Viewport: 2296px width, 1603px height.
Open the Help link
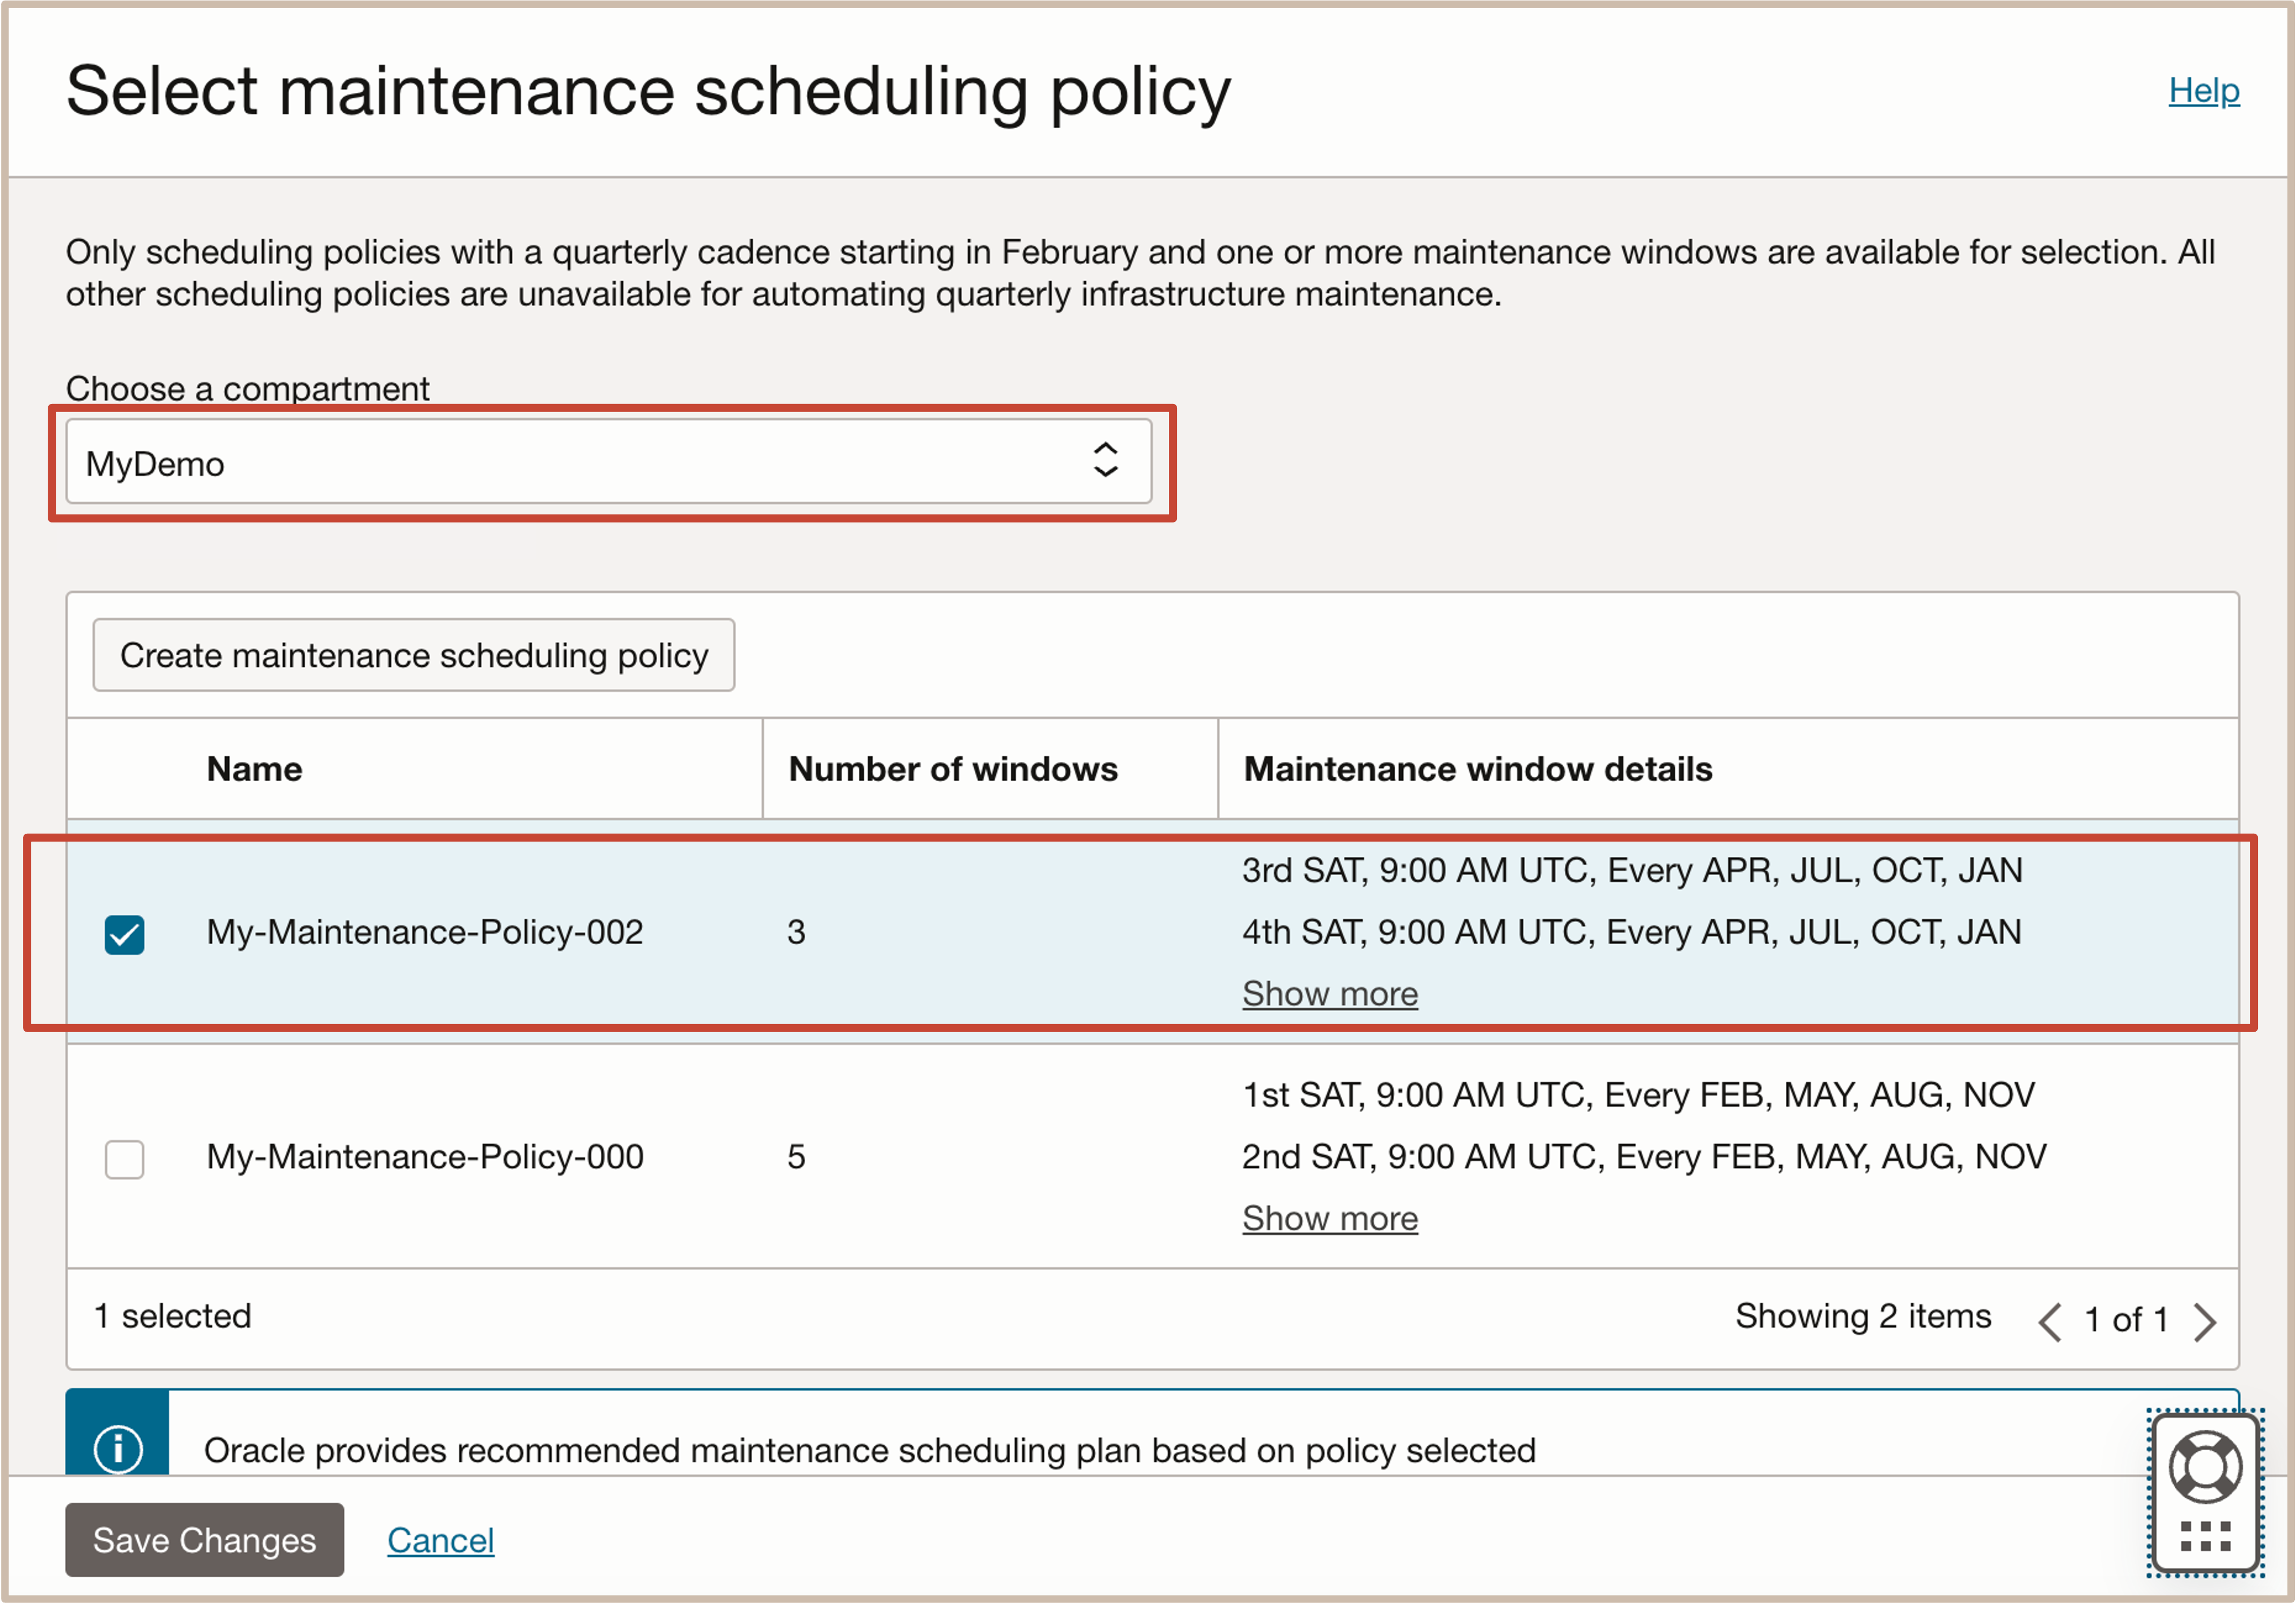tap(2203, 91)
